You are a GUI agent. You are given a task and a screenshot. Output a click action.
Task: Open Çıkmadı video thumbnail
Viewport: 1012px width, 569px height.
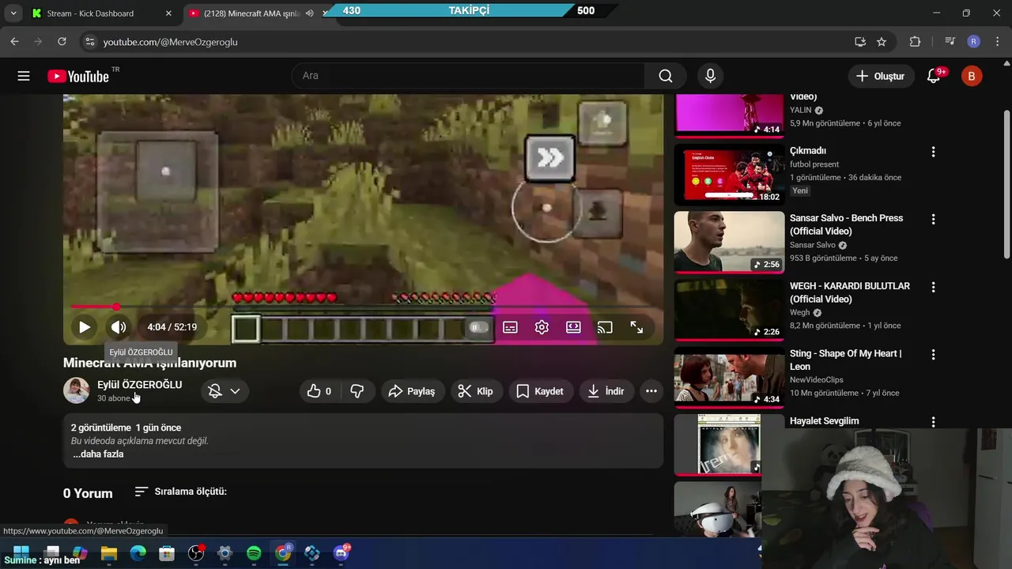point(729,174)
